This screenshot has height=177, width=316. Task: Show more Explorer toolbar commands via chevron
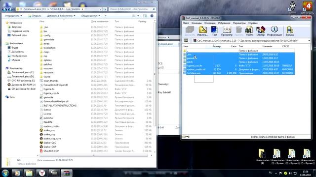click(x=105, y=16)
